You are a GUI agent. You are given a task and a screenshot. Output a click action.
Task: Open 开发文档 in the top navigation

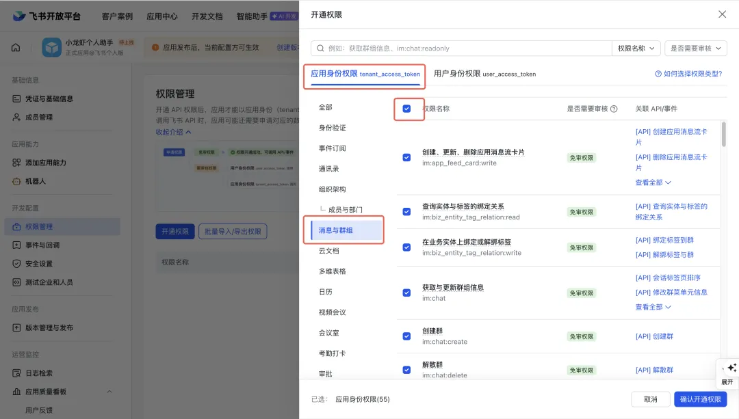(207, 16)
